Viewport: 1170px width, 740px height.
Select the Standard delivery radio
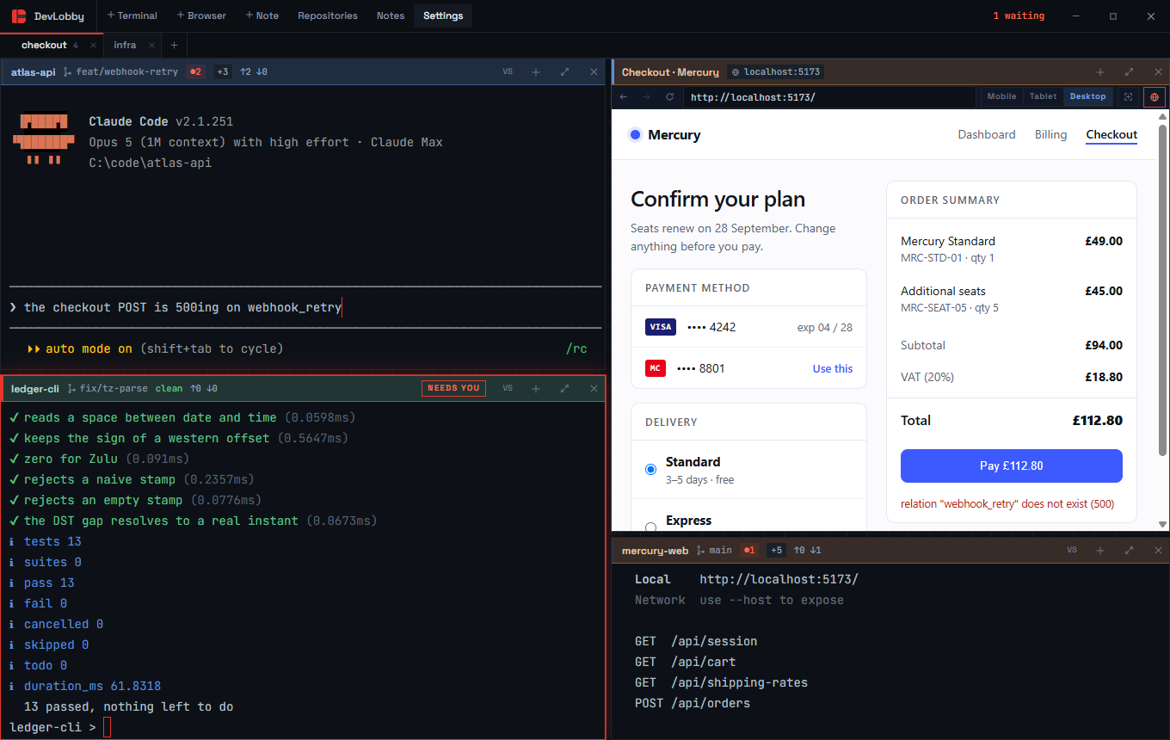click(651, 470)
